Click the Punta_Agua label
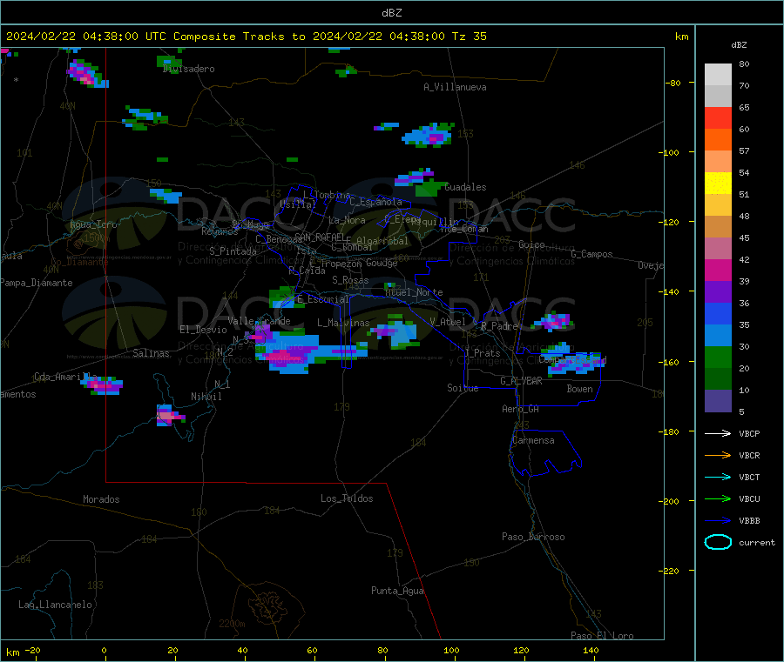The width and height of the screenshot is (784, 662). (x=397, y=591)
